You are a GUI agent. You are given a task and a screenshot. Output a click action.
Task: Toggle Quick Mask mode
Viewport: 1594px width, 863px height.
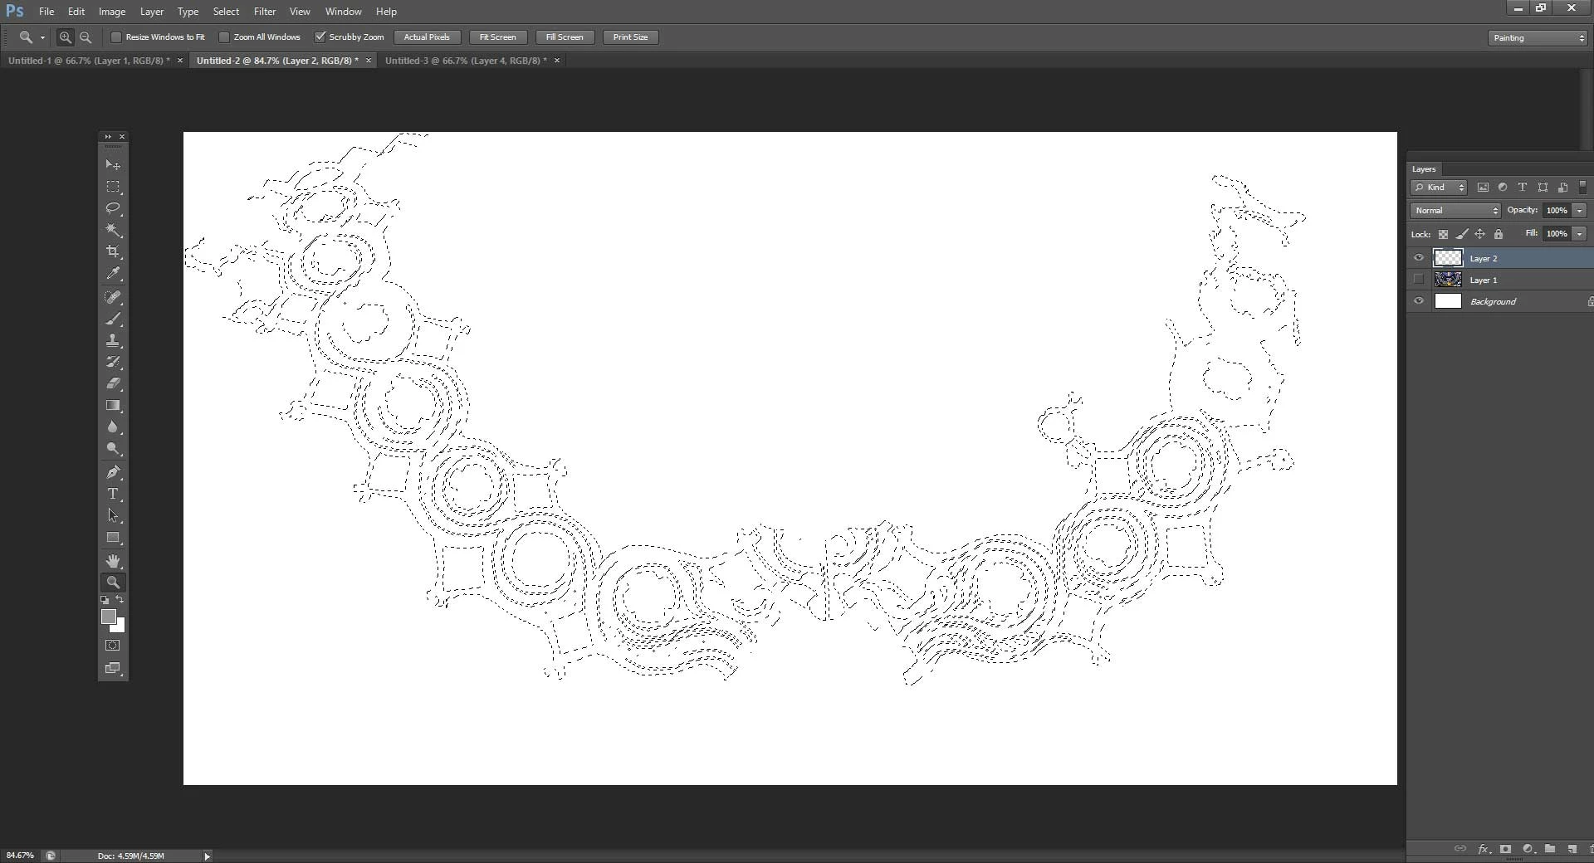(113, 645)
